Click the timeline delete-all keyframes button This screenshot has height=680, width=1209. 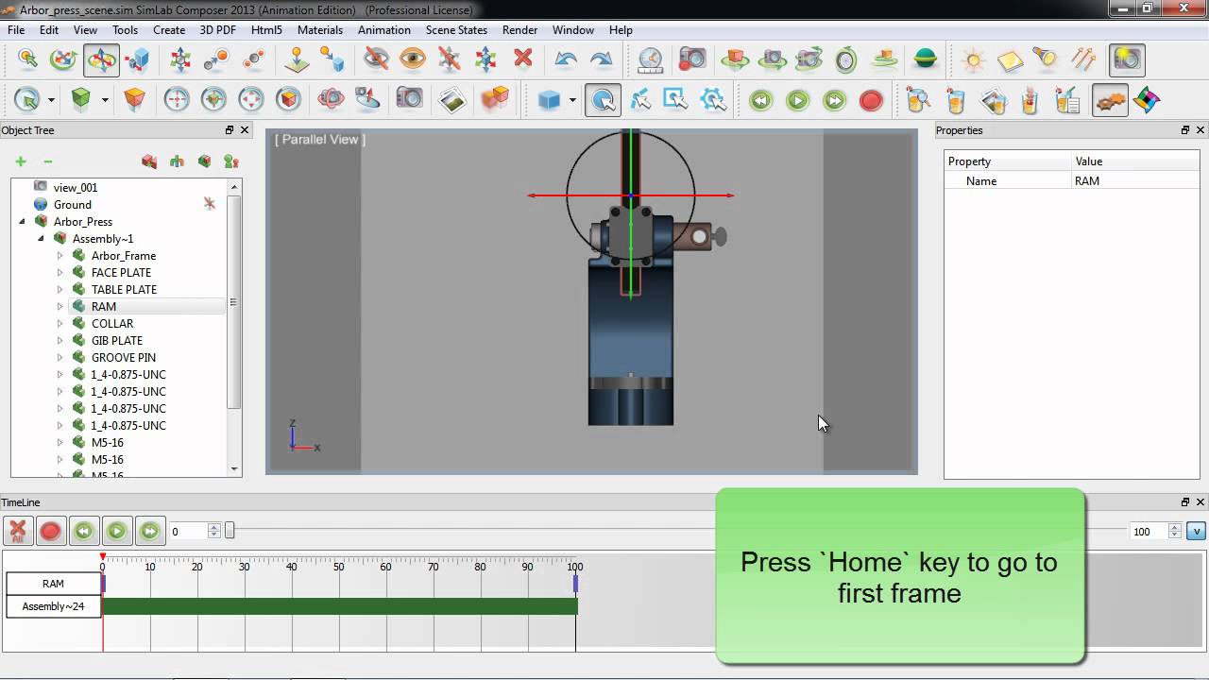[x=18, y=531]
